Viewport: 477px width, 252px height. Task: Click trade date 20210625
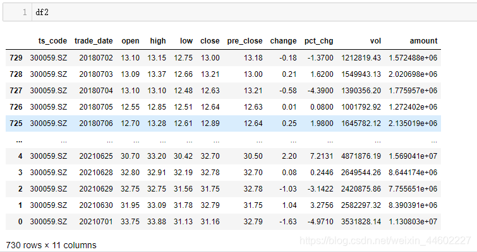coord(96,156)
